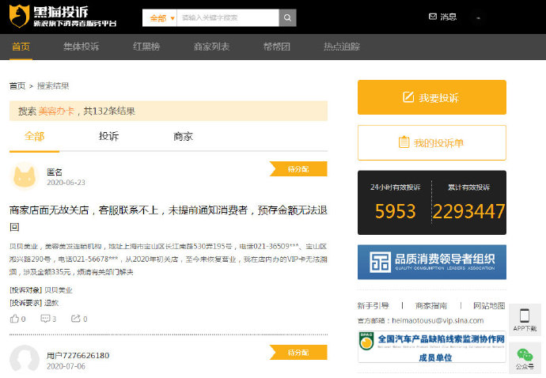Open 帮帮团 navigation item
This screenshot has height=378, width=546.
(x=276, y=47)
